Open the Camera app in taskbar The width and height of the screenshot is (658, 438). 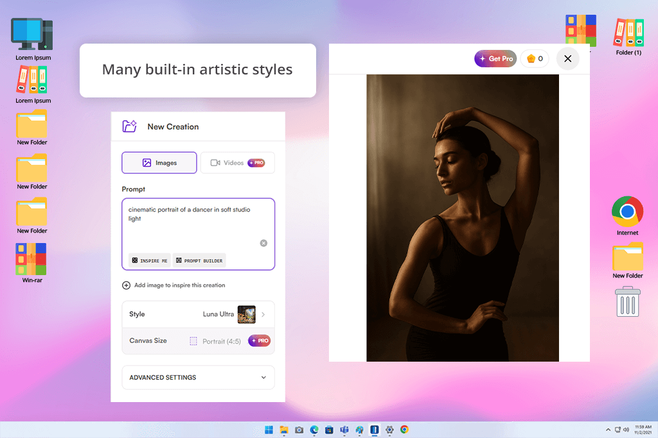tap(299, 430)
